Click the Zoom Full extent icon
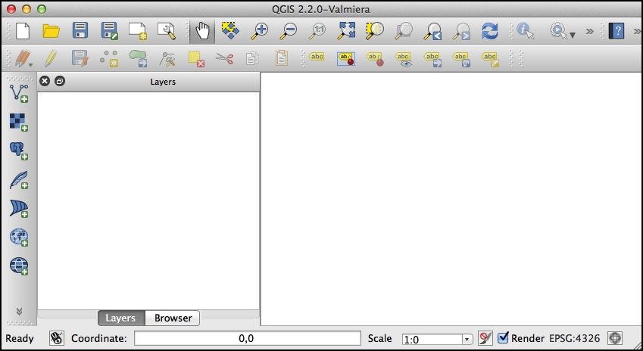 click(347, 31)
